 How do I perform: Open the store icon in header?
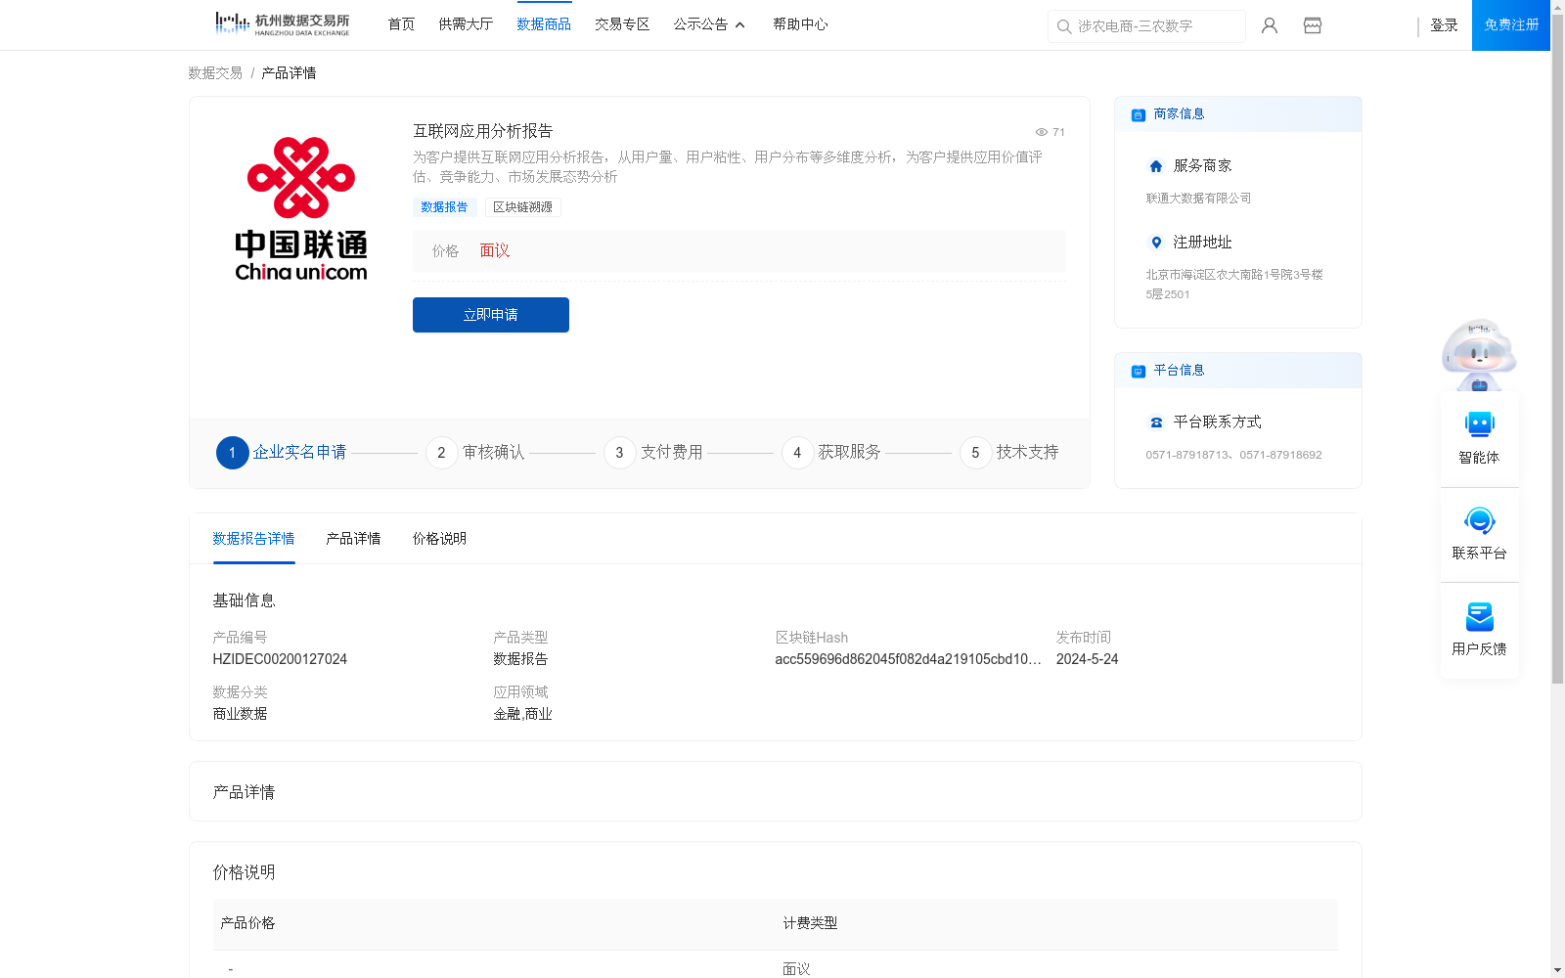tap(1313, 25)
